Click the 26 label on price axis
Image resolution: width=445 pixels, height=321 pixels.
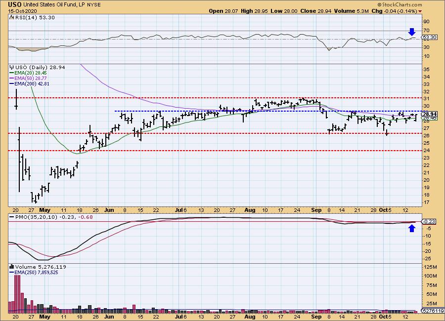pos(426,135)
